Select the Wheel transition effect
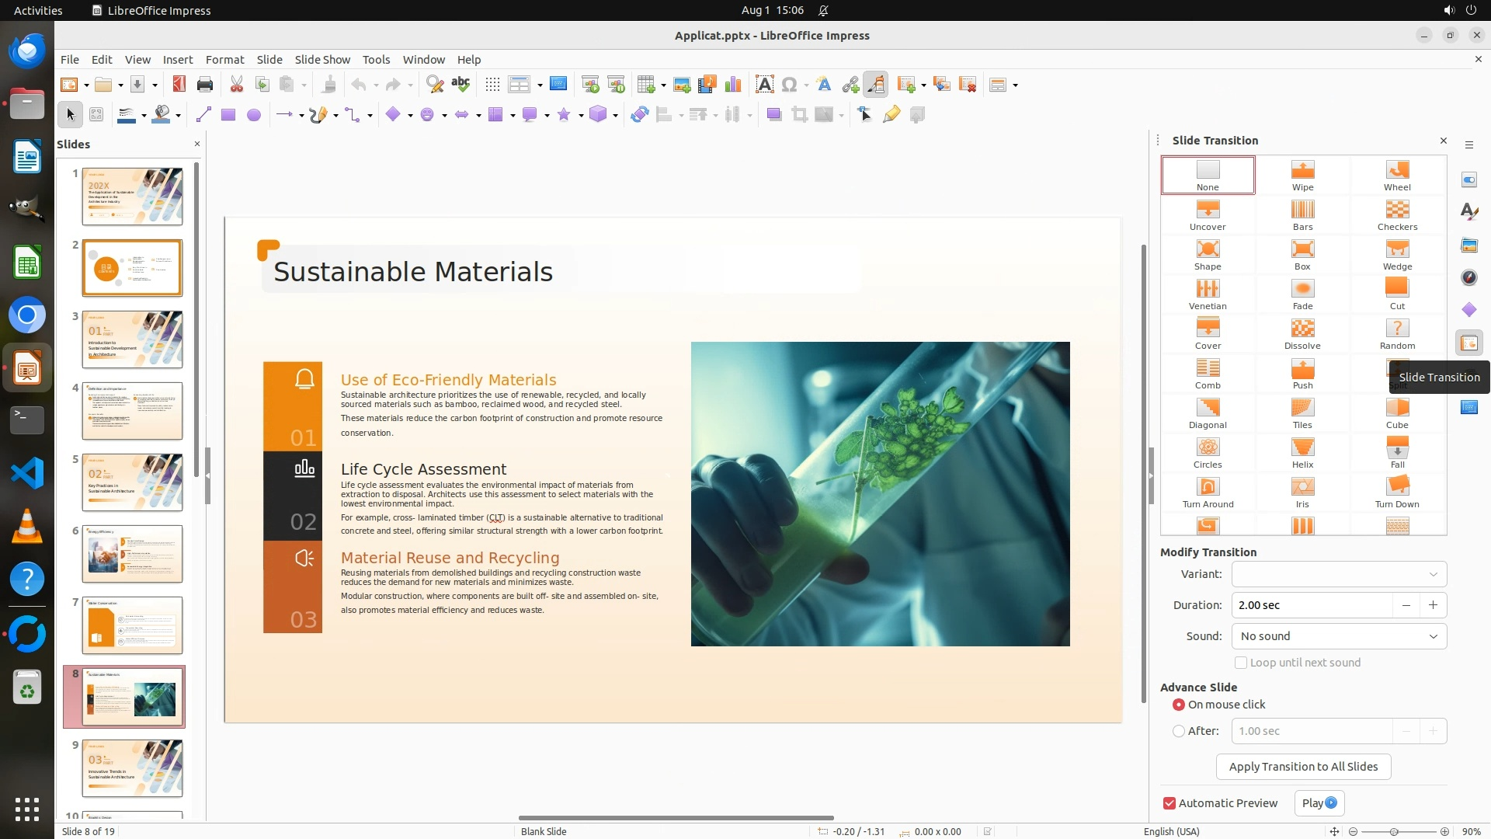The image size is (1491, 839). (x=1396, y=175)
